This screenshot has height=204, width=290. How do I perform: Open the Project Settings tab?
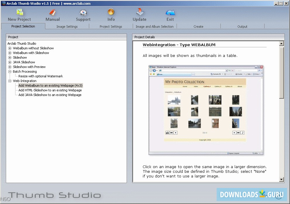(111, 26)
